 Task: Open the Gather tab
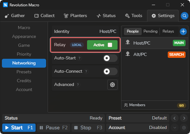pyautogui.click(x=15, y=16)
